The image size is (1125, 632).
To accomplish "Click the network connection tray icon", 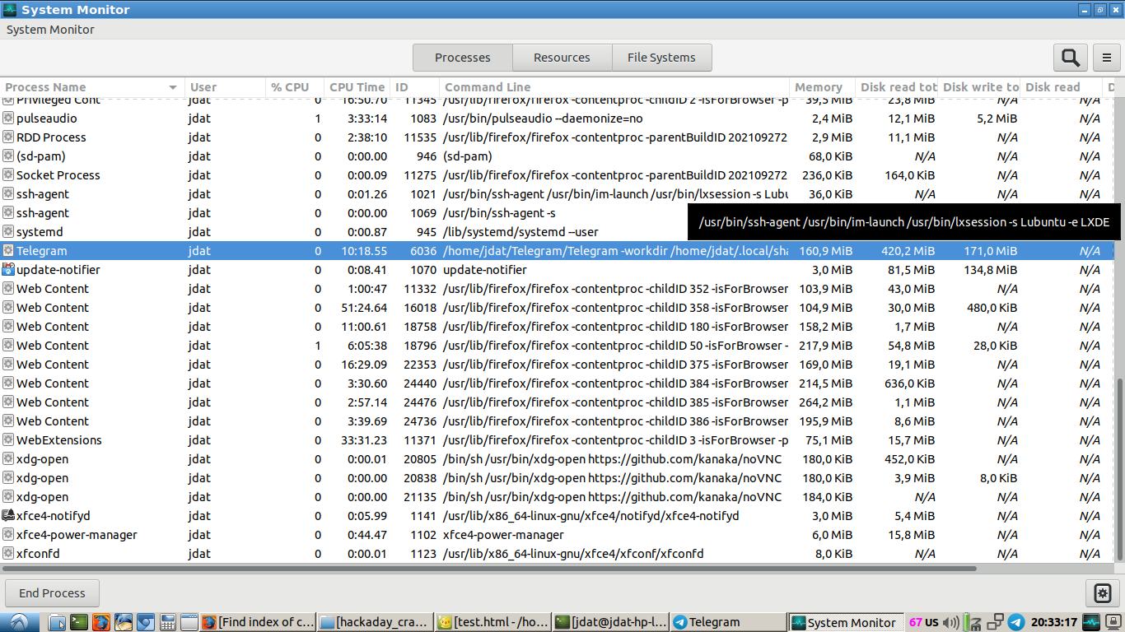I will 995,622.
